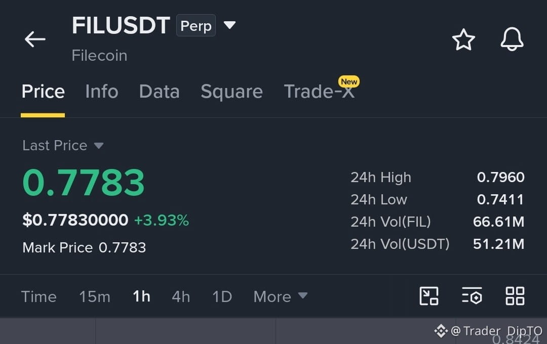This screenshot has height=344, width=547.
Task: Open the Trade-X tab
Action: (x=319, y=92)
